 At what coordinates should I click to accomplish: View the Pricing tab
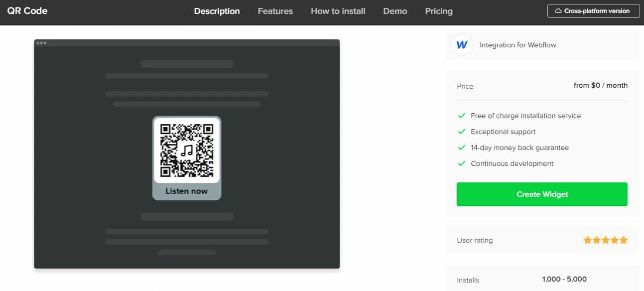439,11
